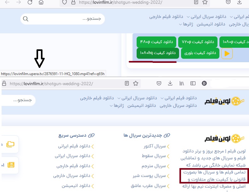Bookmark the page with the top browser star
This screenshot has width=249, height=192.
205,2
